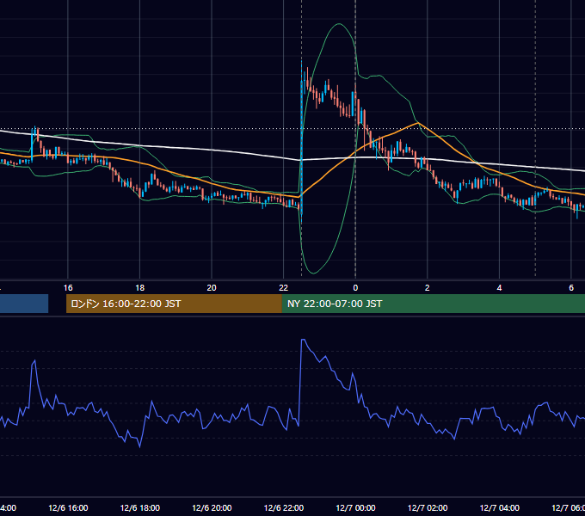Click the blue session bar left of ロンドン
This screenshot has height=516, width=585.
(x=24, y=304)
